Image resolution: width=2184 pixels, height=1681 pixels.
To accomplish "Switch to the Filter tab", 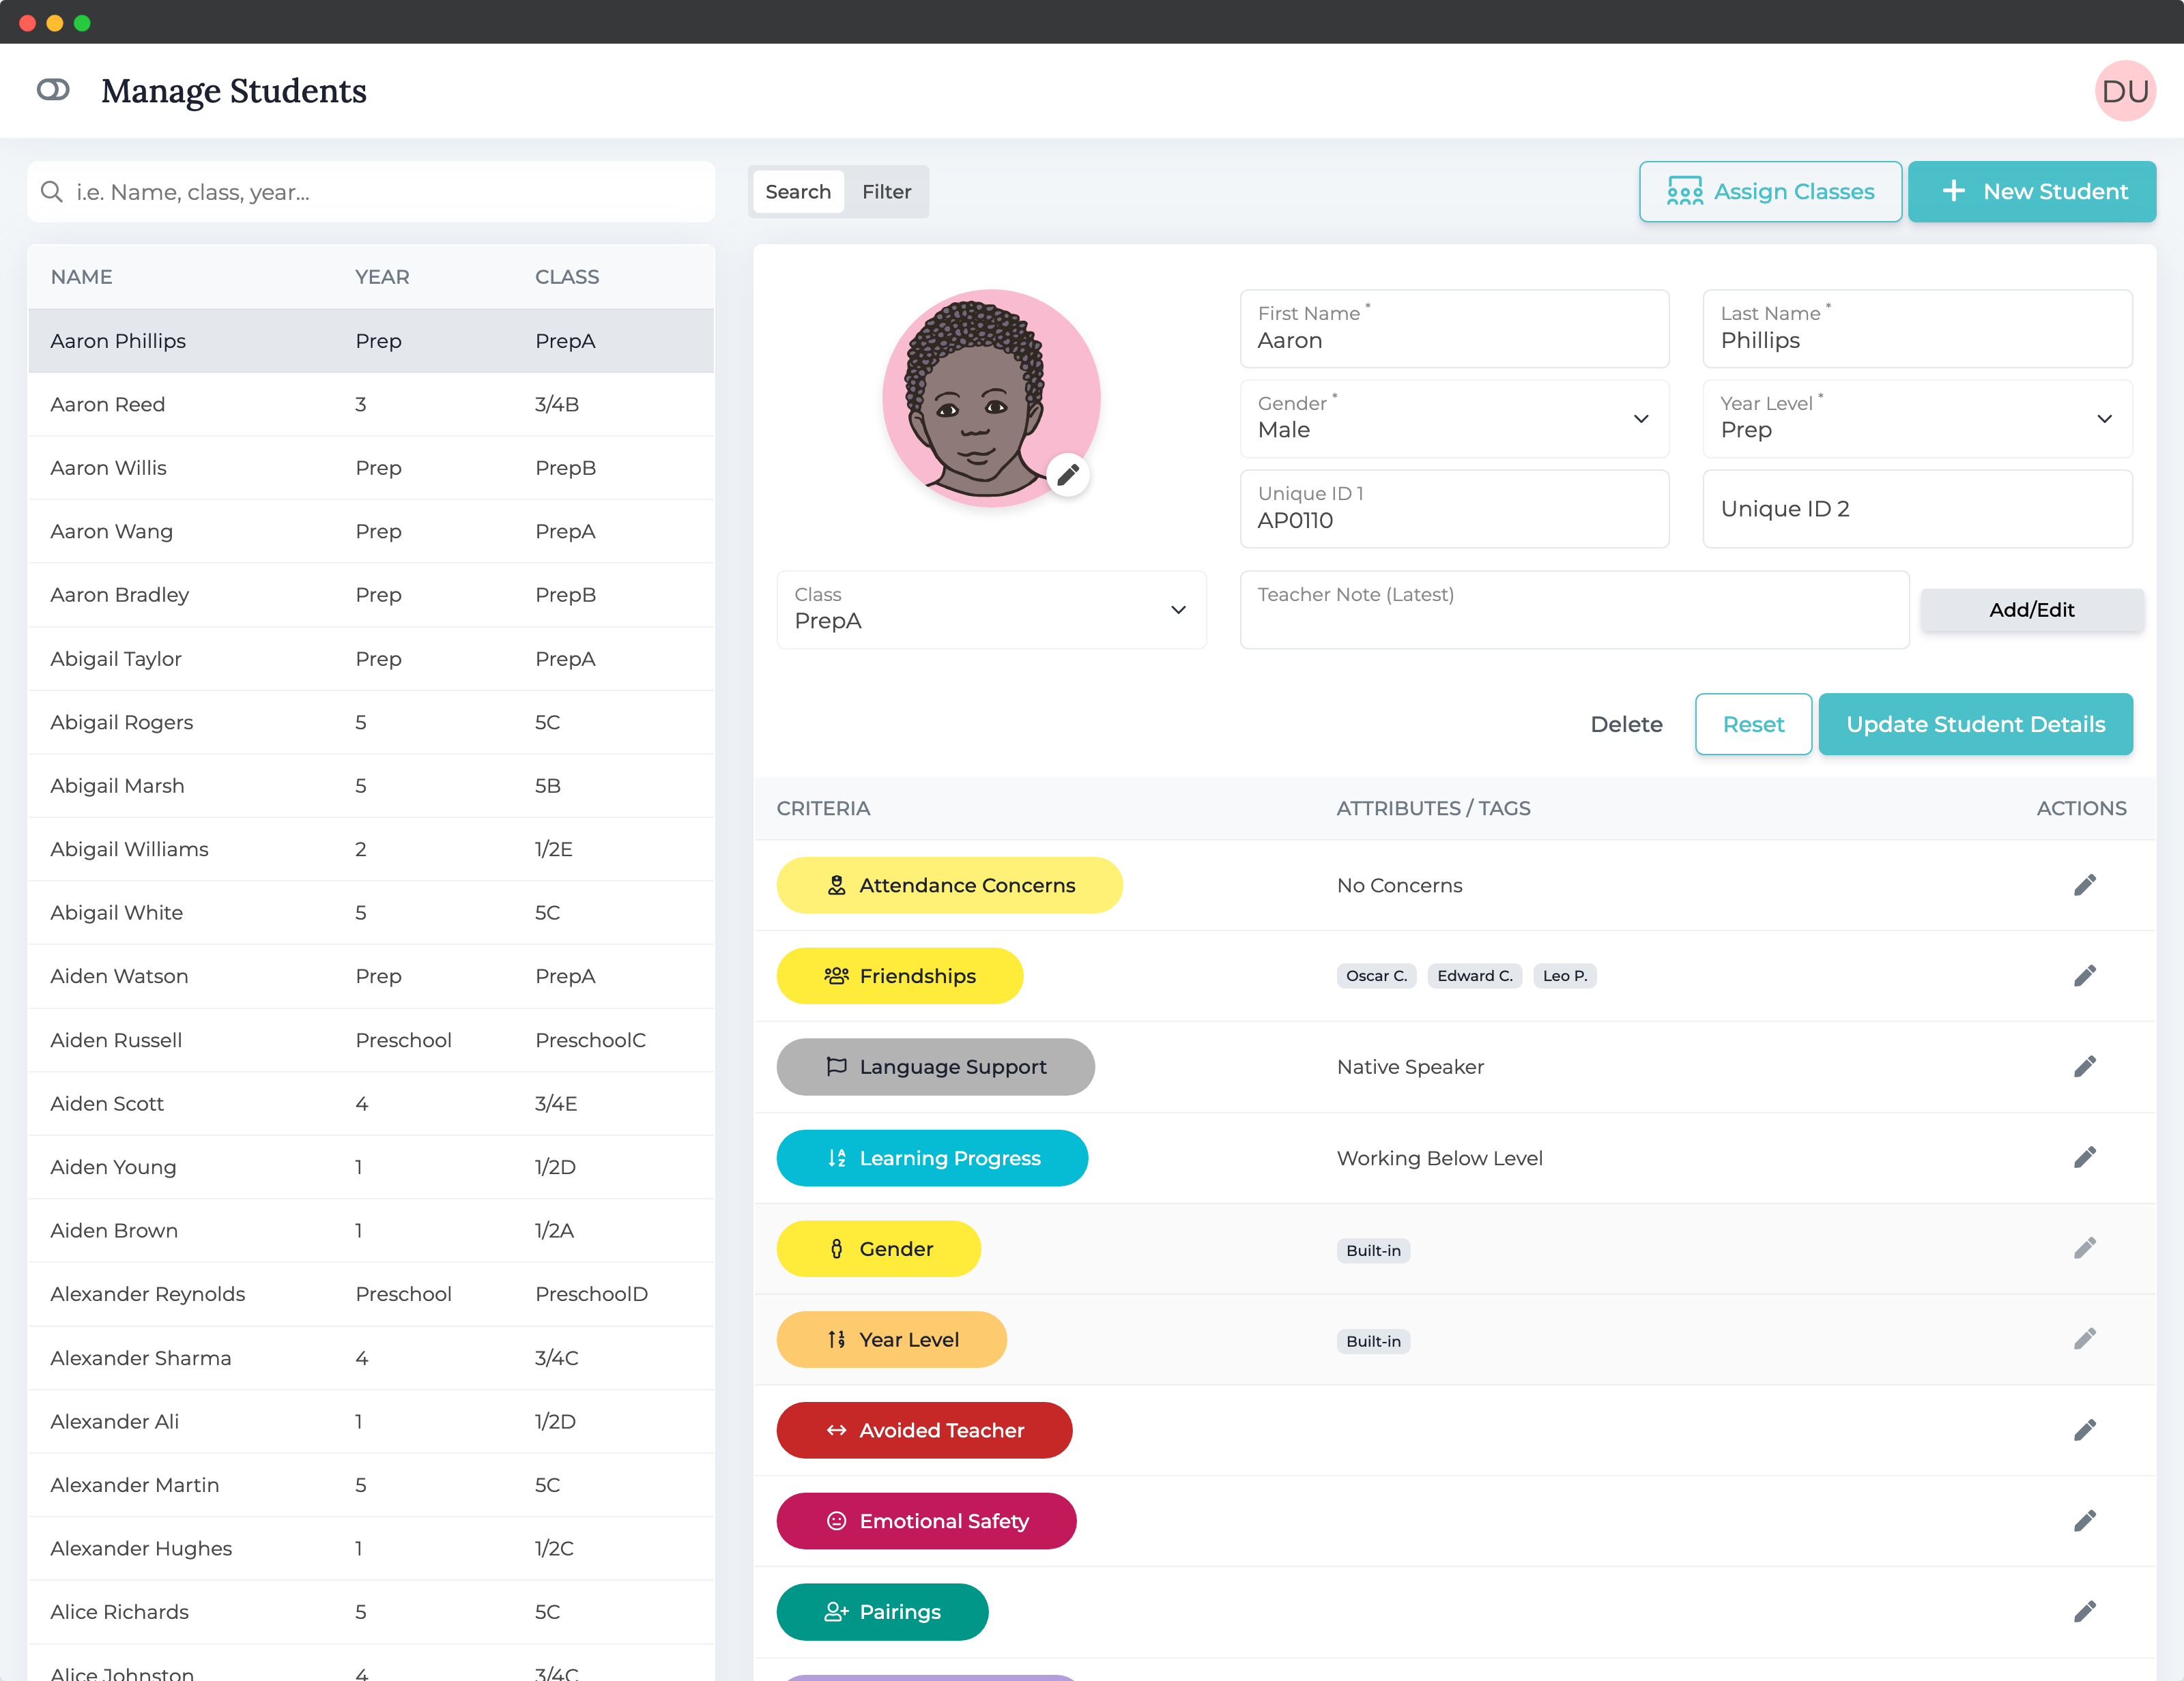I will [x=886, y=191].
